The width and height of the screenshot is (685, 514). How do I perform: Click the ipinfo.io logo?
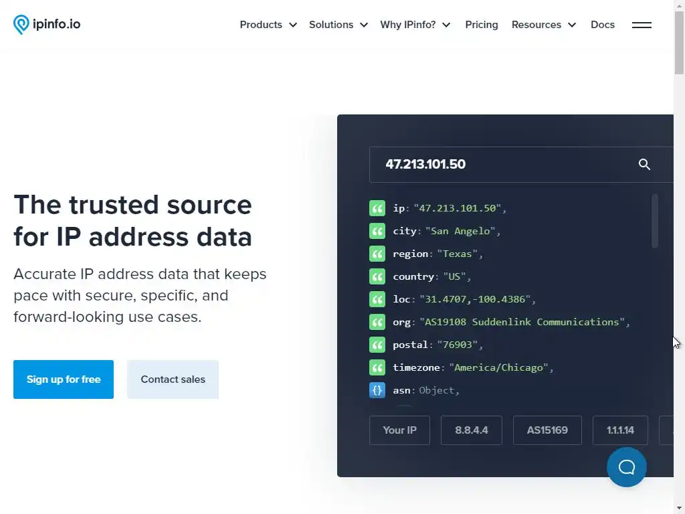tap(47, 25)
